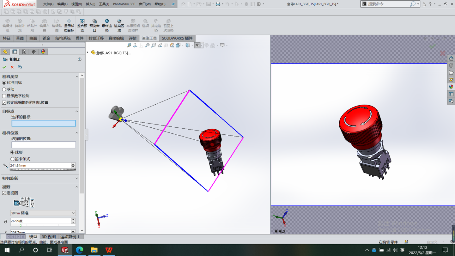Image resolution: width=455 pixels, height=256 pixels.
Task: Collapse the 目标点 section
Action: pos(76,111)
